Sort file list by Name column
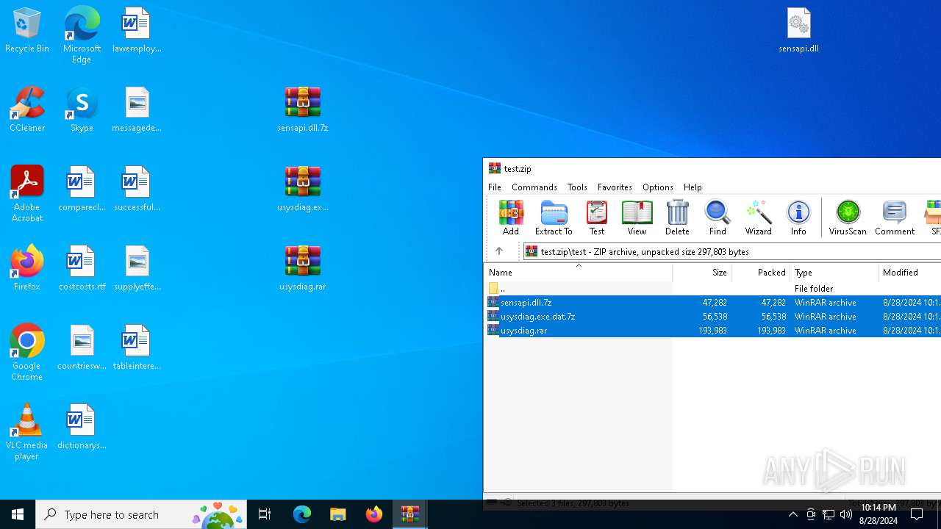941x529 pixels. click(x=578, y=272)
